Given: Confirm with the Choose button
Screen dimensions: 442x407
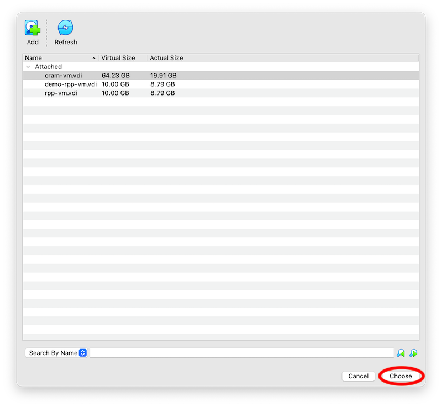Looking at the screenshot, I should [401, 376].
